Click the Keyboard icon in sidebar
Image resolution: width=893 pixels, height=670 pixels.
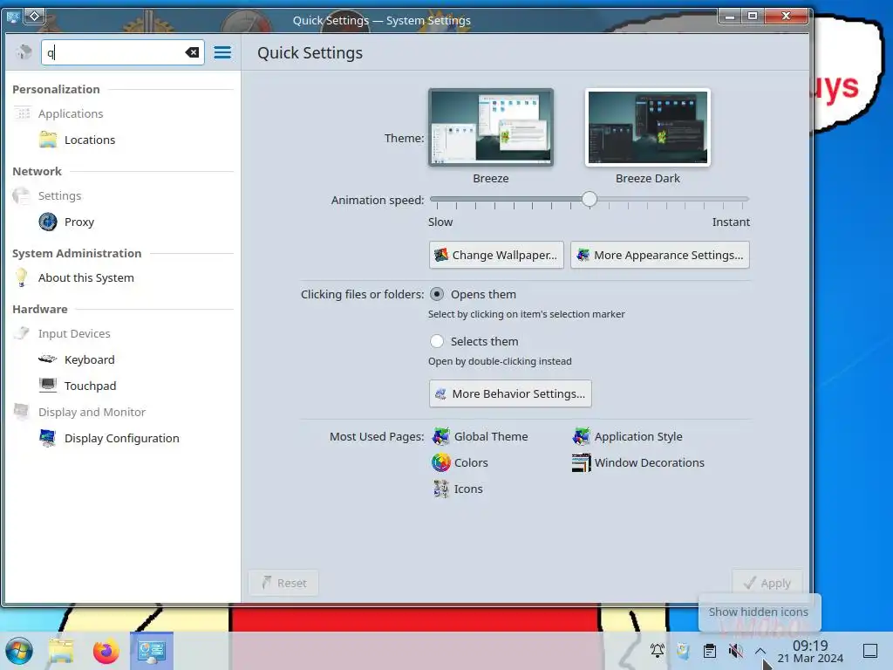(x=48, y=359)
